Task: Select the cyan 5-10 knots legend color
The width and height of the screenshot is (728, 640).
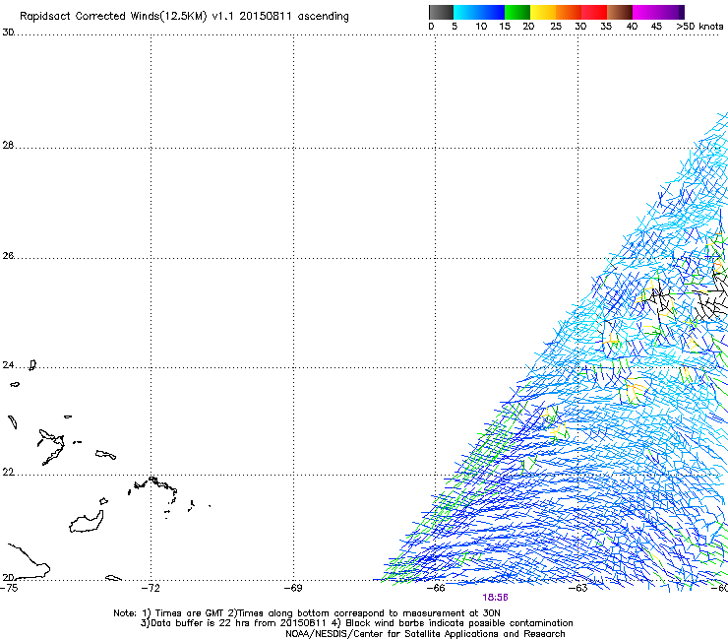Action: click(x=465, y=12)
